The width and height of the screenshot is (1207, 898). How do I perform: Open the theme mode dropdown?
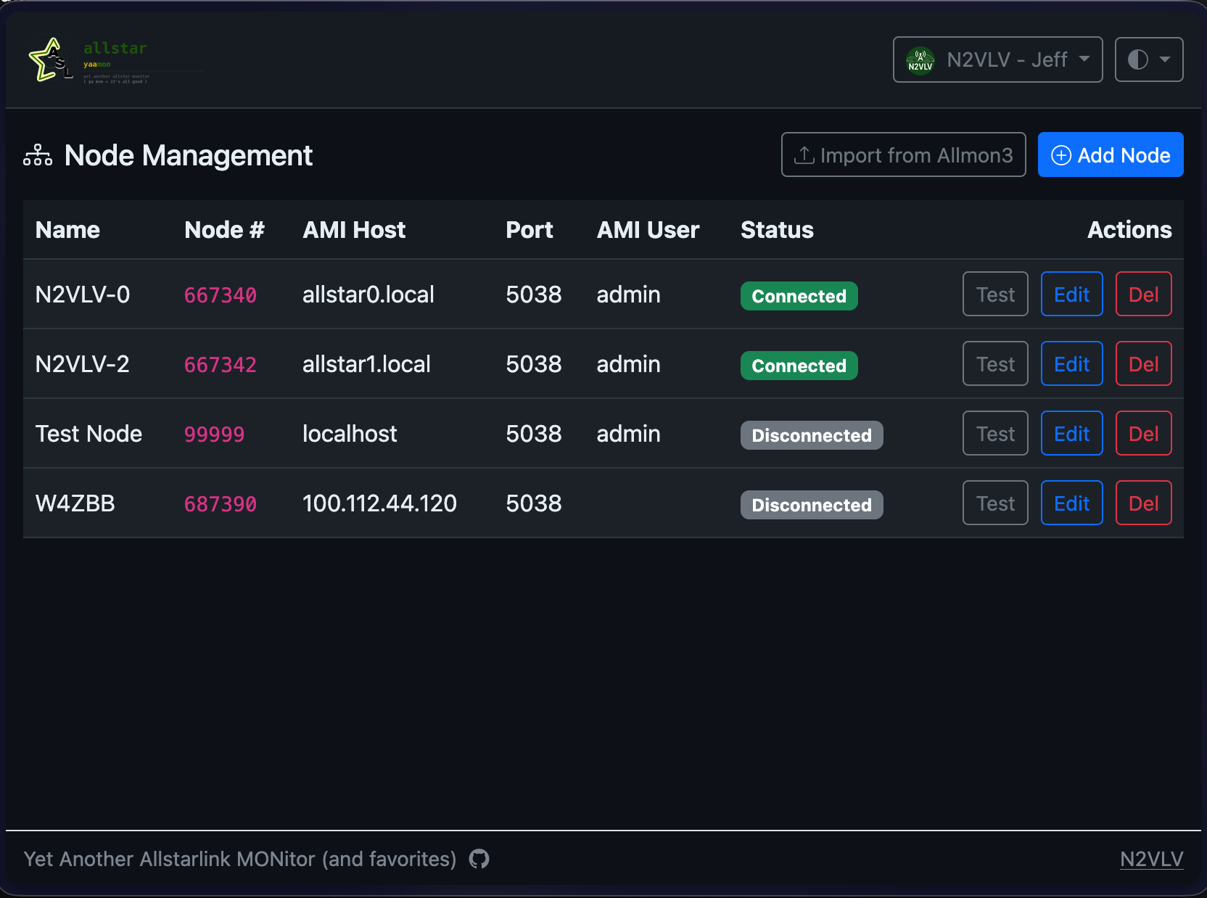click(x=1148, y=59)
